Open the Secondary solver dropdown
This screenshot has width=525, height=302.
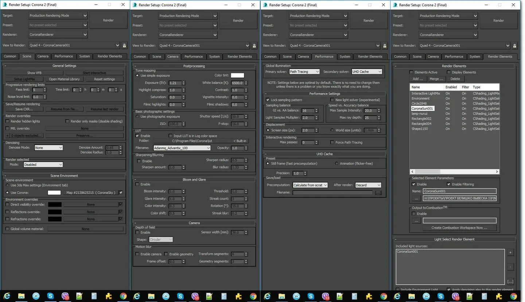367,72
